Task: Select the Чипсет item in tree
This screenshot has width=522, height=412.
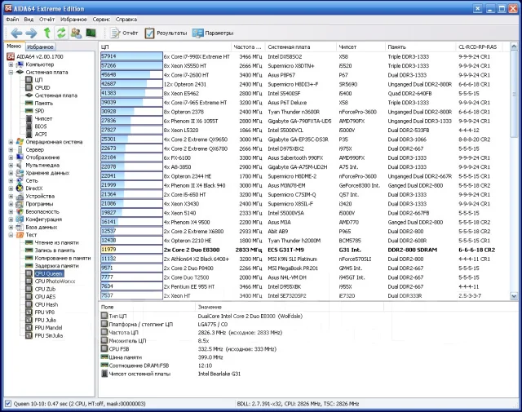Action: pyautogui.click(x=43, y=118)
